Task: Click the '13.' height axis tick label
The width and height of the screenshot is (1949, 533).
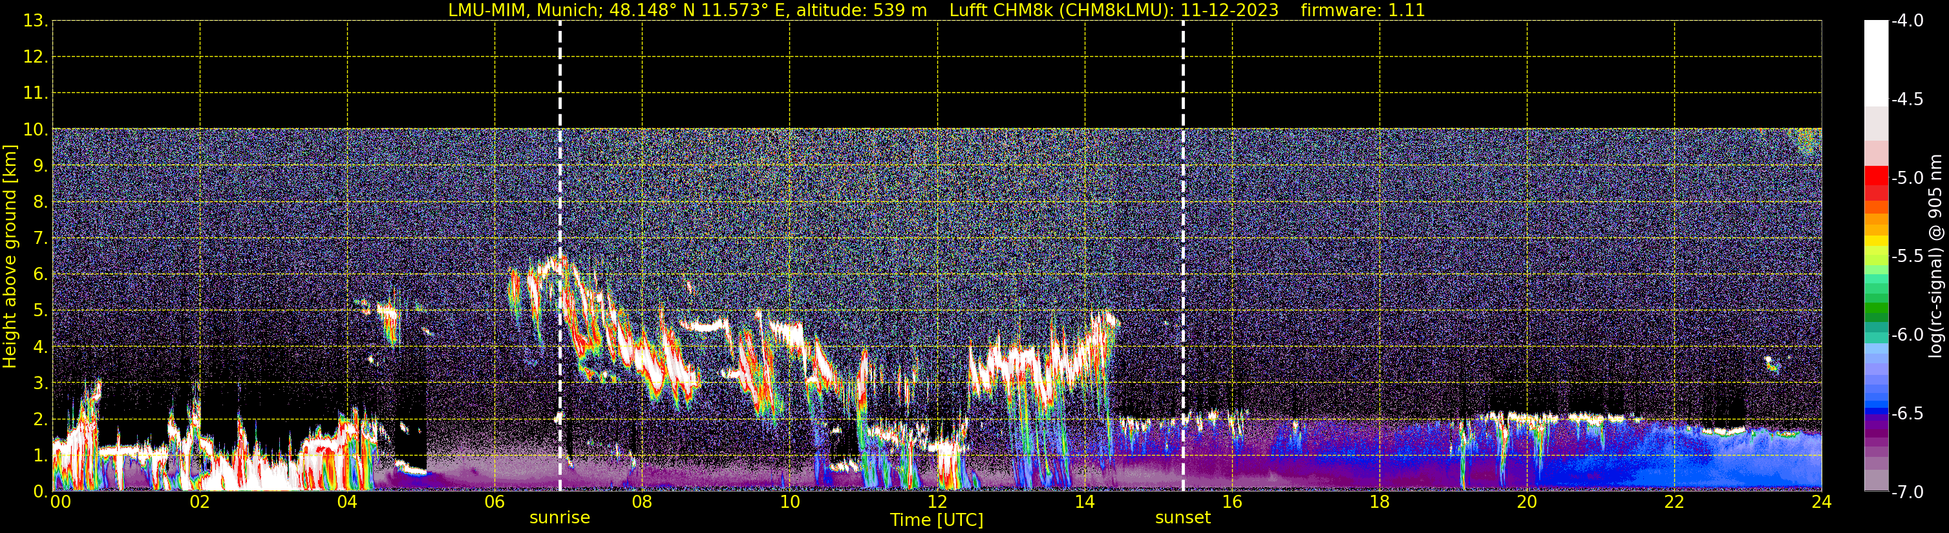Action: coord(36,21)
